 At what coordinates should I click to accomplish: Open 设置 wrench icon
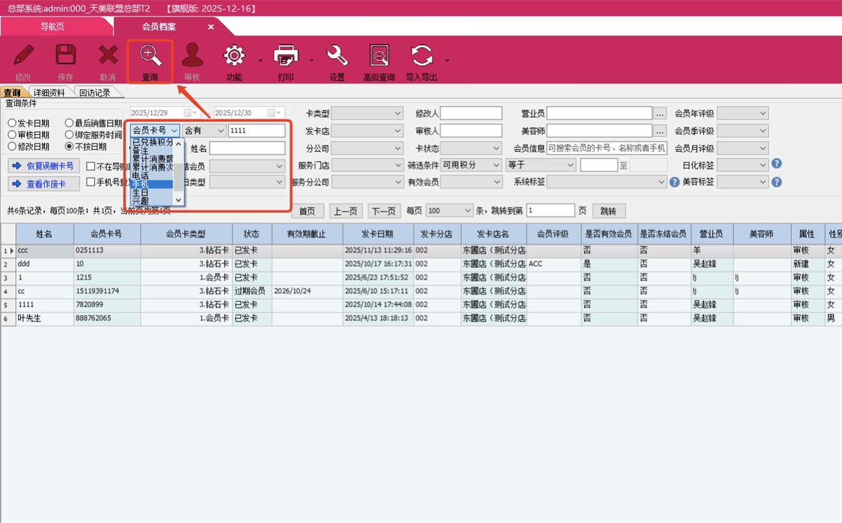337,56
